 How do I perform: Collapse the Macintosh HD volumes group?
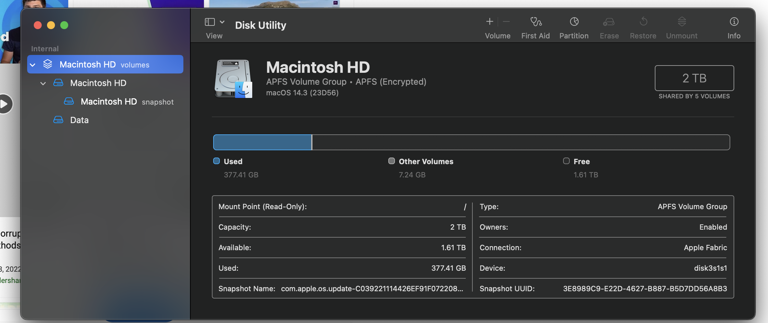pos(32,64)
